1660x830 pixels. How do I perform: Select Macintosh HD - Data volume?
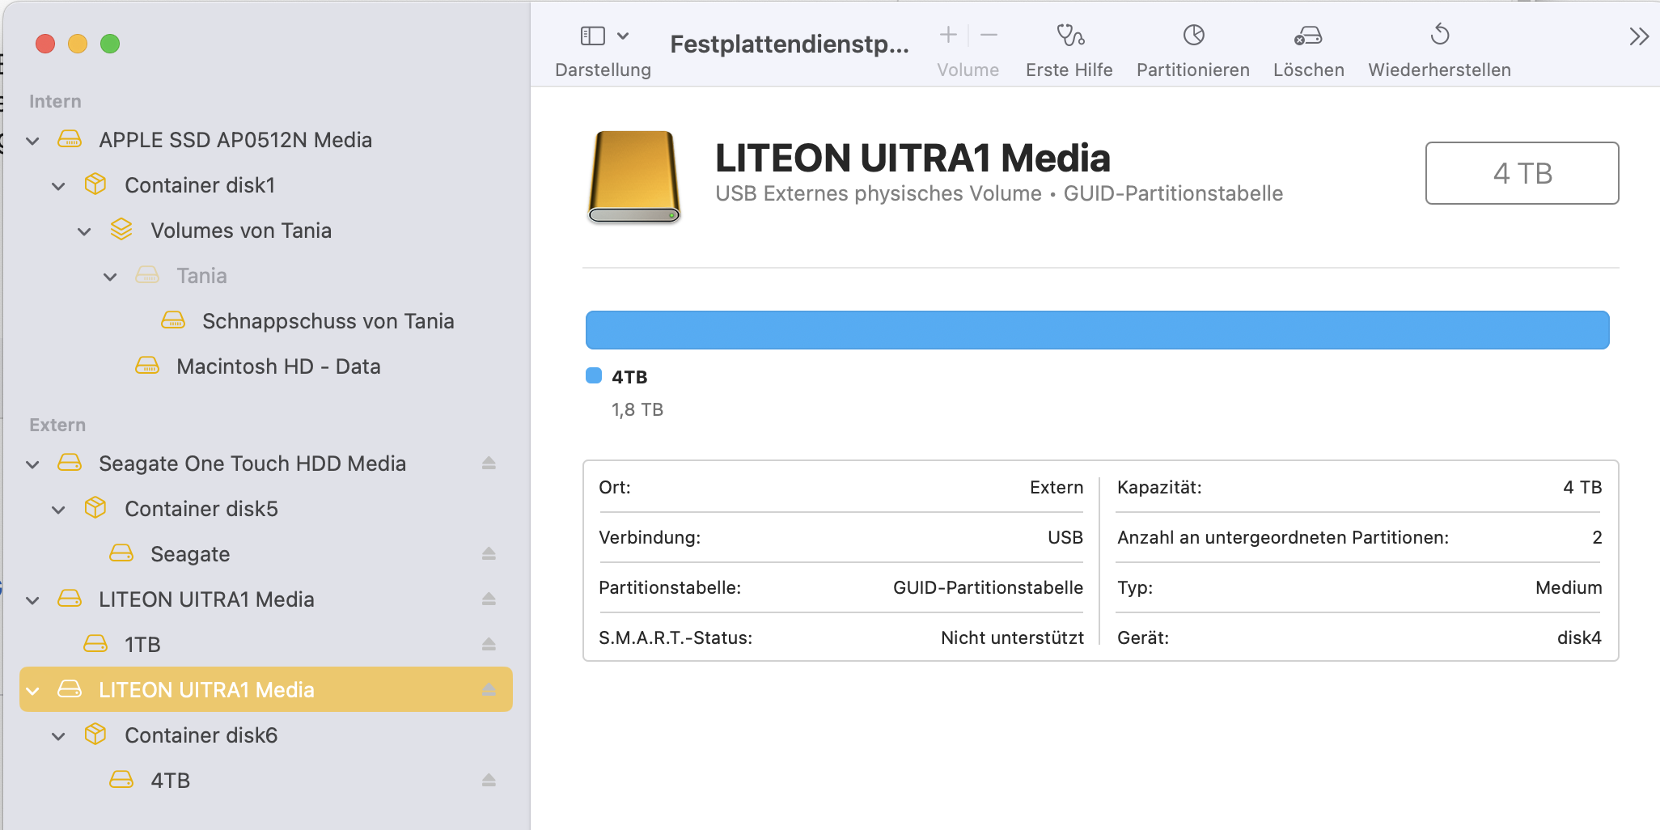tap(277, 366)
